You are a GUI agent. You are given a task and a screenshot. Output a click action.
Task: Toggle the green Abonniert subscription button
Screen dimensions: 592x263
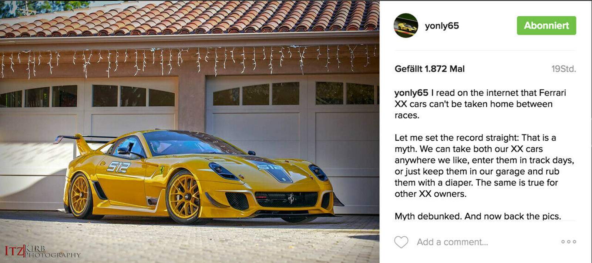546,26
